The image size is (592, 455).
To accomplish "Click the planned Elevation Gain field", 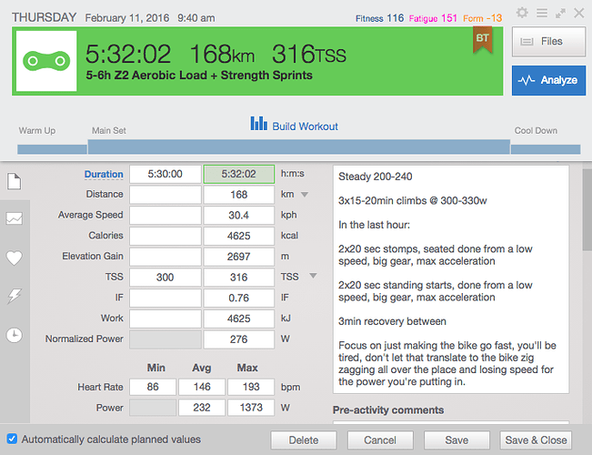I will [x=165, y=257].
